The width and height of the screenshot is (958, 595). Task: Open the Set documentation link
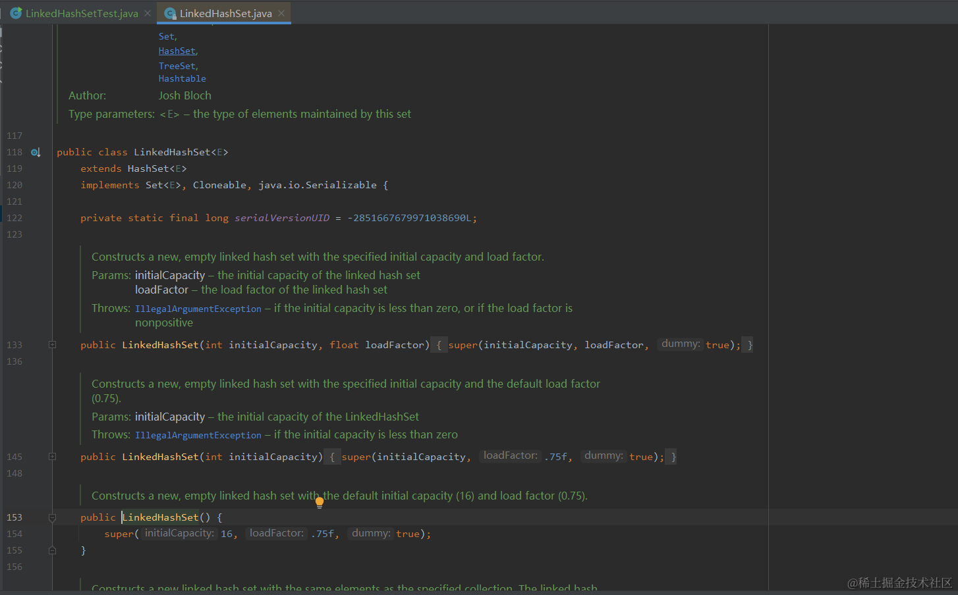(167, 36)
